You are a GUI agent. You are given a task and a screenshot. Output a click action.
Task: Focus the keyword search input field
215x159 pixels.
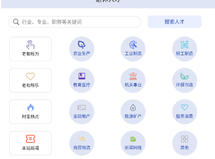point(75,22)
